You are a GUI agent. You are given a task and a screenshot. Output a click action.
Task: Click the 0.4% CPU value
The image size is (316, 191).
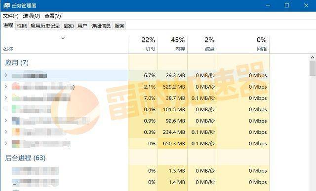point(150,109)
